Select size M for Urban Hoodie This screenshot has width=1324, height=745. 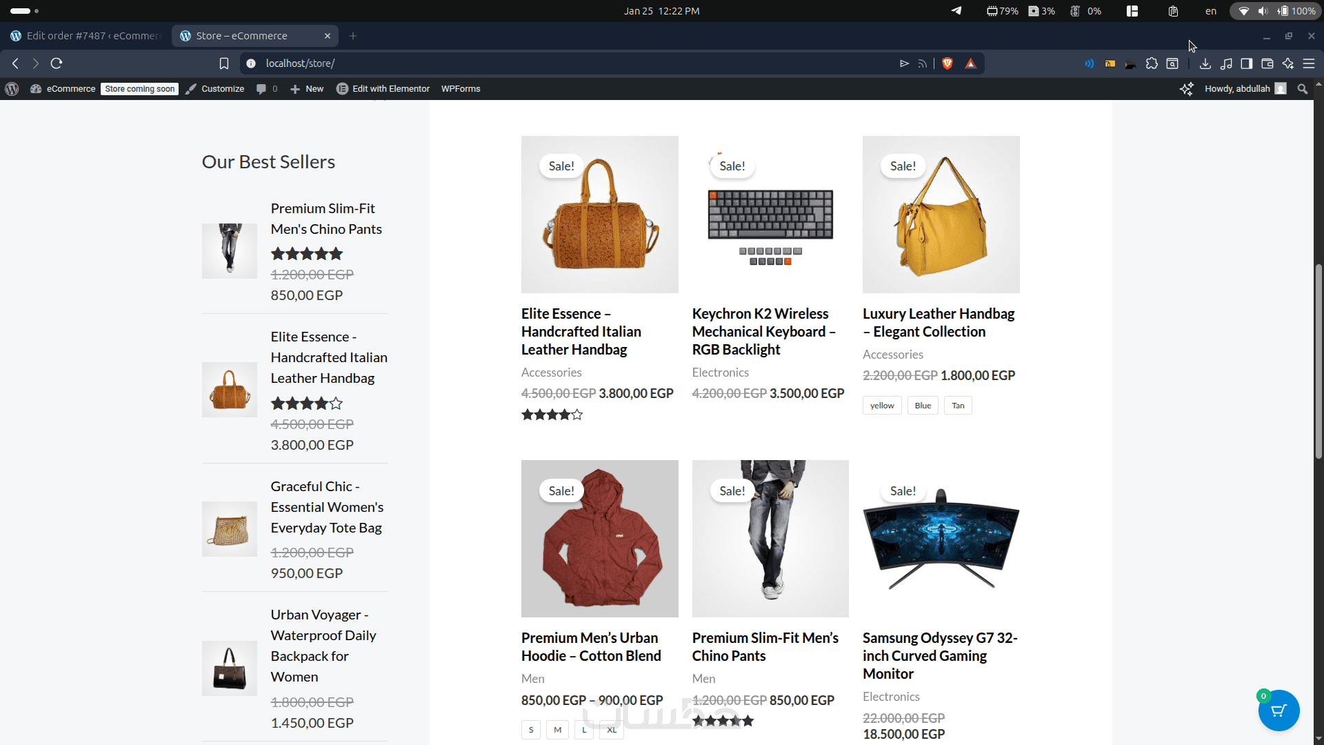click(x=557, y=730)
